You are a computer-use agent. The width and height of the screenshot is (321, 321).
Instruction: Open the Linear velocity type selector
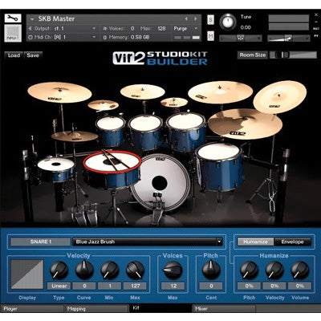(59, 286)
